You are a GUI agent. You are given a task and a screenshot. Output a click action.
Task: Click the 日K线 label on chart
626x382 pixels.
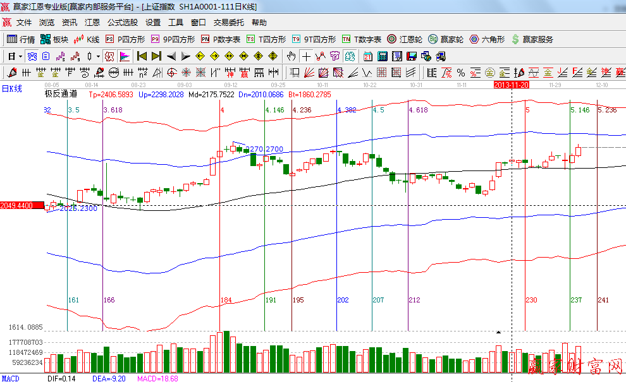coord(11,88)
